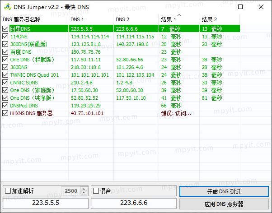Select the Hi!XNS DNS 服务器 row name

31,113
